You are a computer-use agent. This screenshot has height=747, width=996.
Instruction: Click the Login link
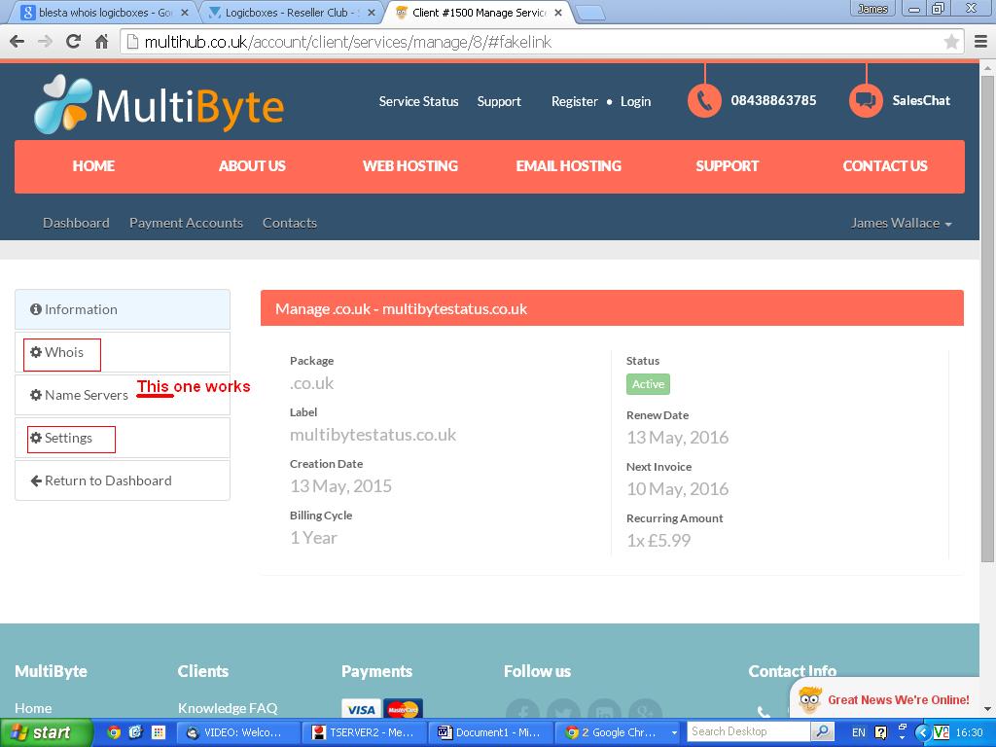636,101
